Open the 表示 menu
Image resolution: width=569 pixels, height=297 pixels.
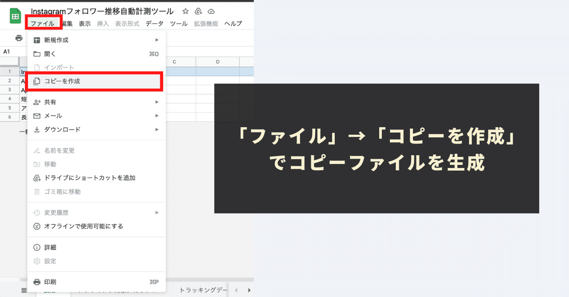85,24
